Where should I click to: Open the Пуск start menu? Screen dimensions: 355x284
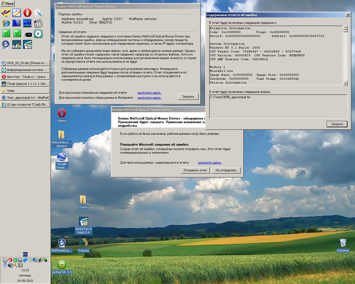click(7, 4)
